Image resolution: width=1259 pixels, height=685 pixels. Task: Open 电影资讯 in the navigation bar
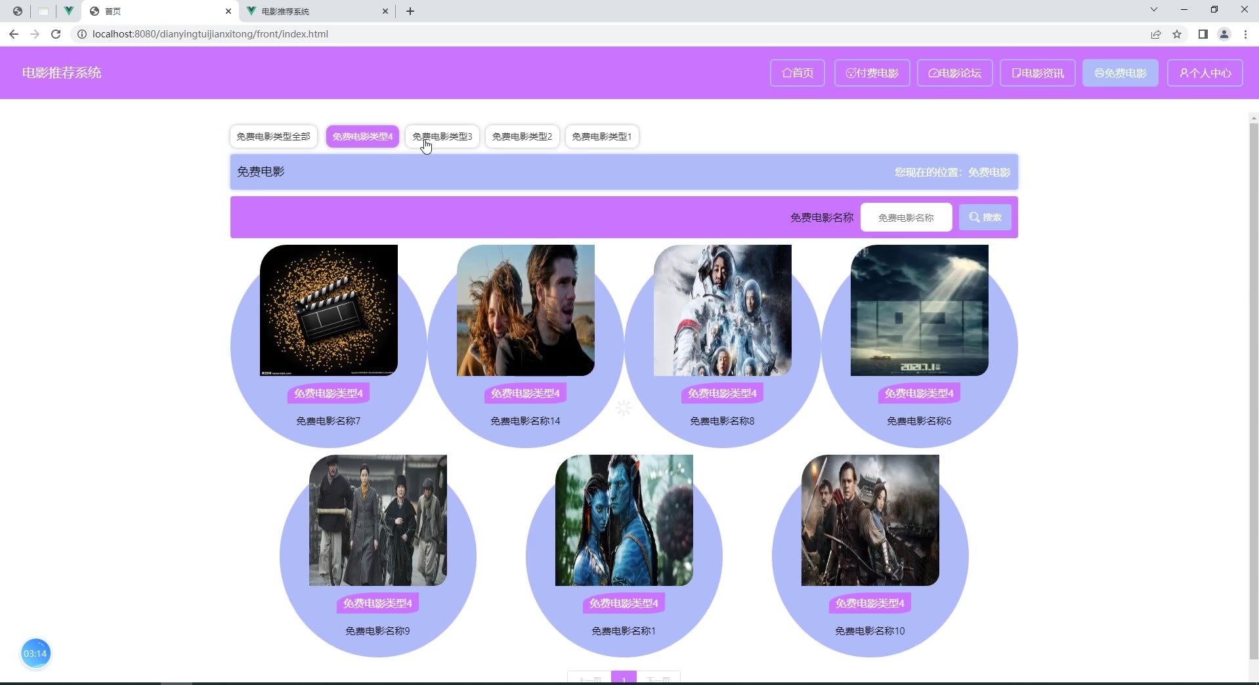[x=1037, y=73]
